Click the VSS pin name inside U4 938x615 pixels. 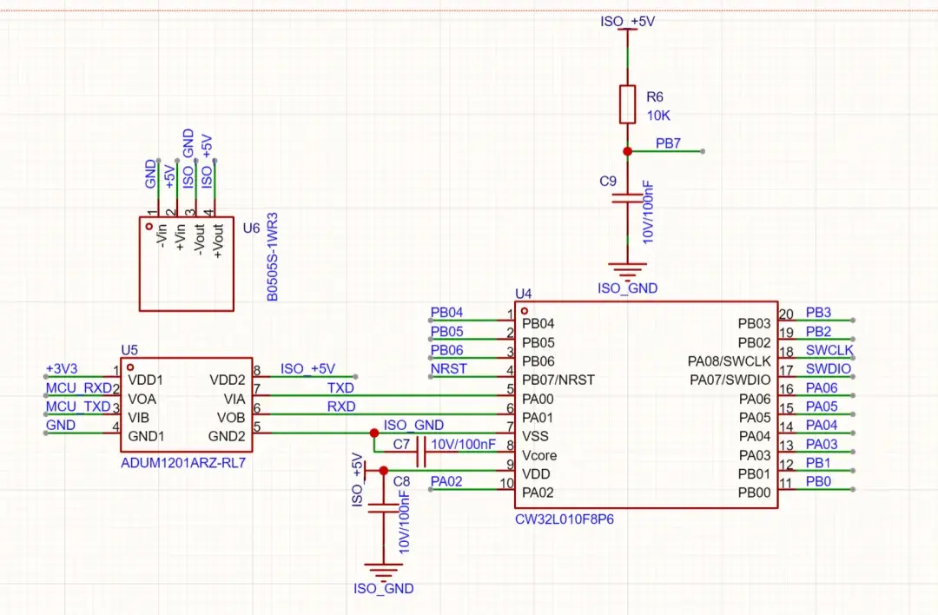point(535,436)
